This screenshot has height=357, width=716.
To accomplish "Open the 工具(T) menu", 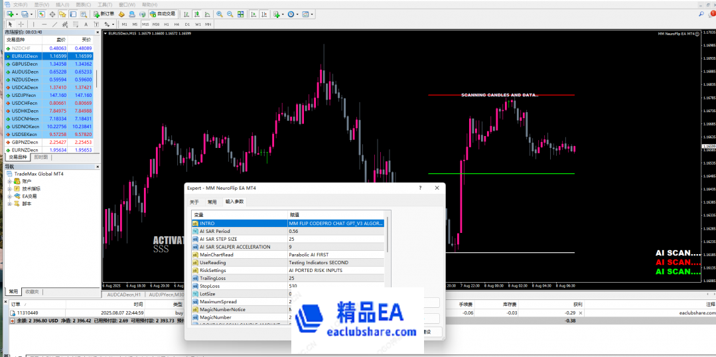I will (104, 4).
